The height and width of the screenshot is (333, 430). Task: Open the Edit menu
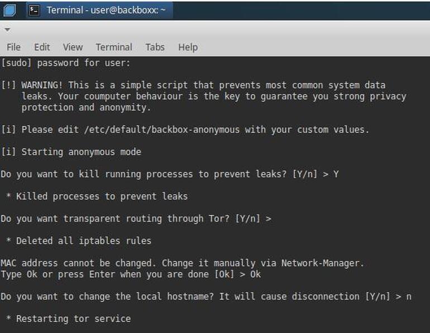(x=42, y=47)
